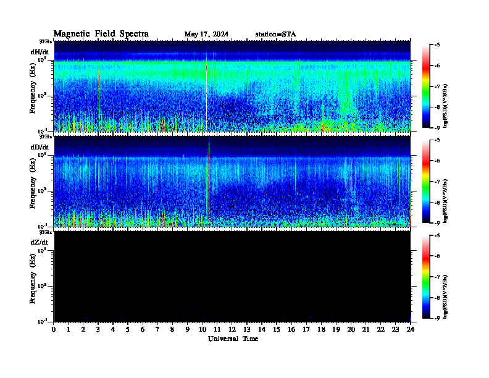Click hour 14 on the Universal Time axis
The width and height of the screenshot is (489, 378).
(262, 330)
